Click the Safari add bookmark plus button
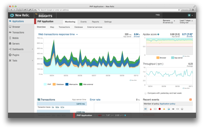The image size is (204, 129). point(35,10)
